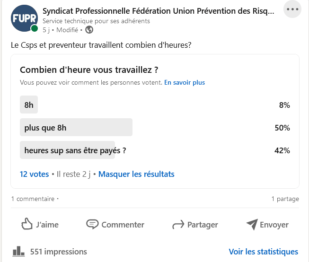Hide results with Masquer les résultats
309x262 pixels.
[136, 174]
